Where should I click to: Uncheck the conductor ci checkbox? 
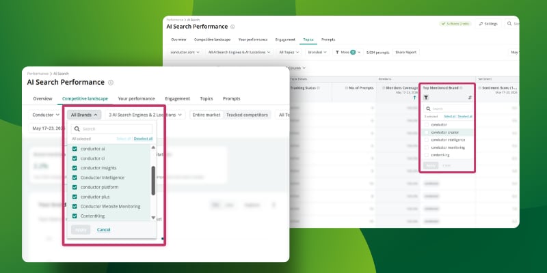[x=75, y=158]
